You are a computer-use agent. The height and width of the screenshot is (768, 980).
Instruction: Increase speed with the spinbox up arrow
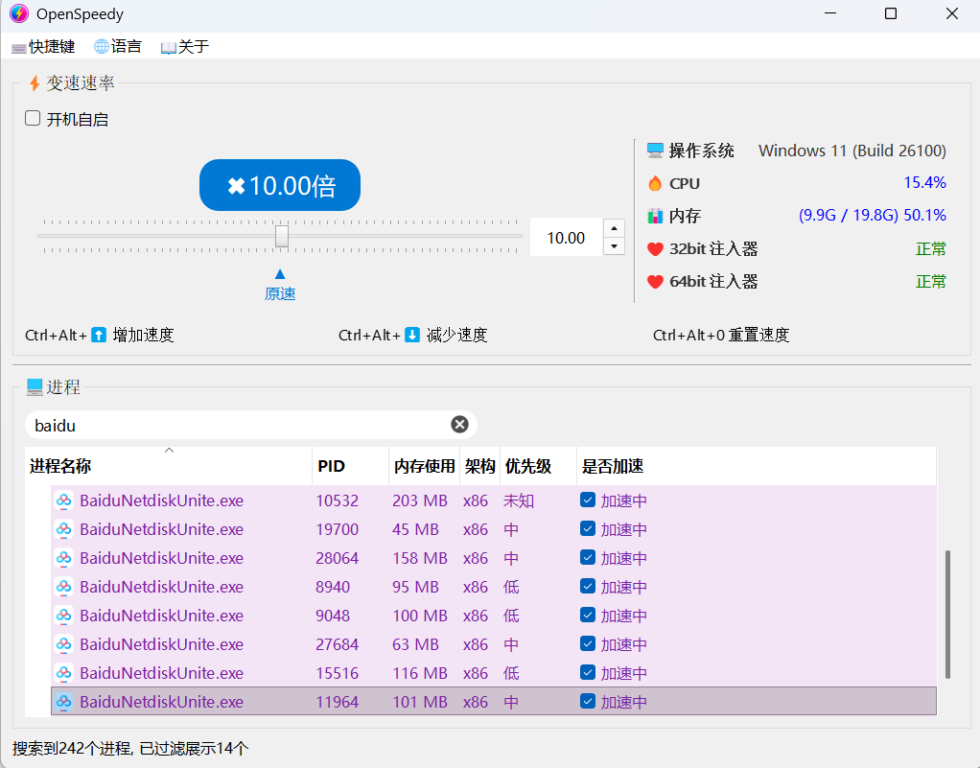point(614,228)
